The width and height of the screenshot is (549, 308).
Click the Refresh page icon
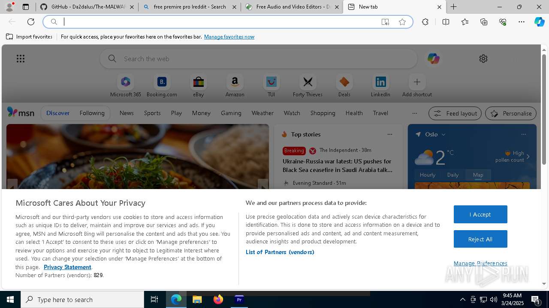click(x=31, y=22)
